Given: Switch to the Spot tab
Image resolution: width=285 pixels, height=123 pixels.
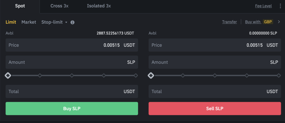Looking at the screenshot, I should (x=20, y=6).
